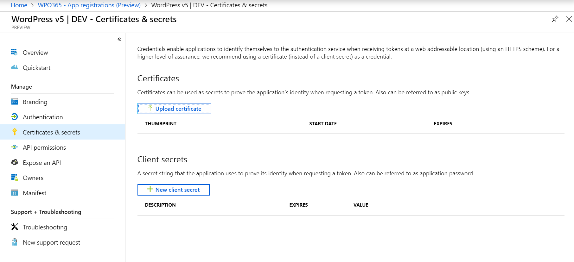
Task: Collapse the sidebar with the double chevron
Action: point(119,39)
